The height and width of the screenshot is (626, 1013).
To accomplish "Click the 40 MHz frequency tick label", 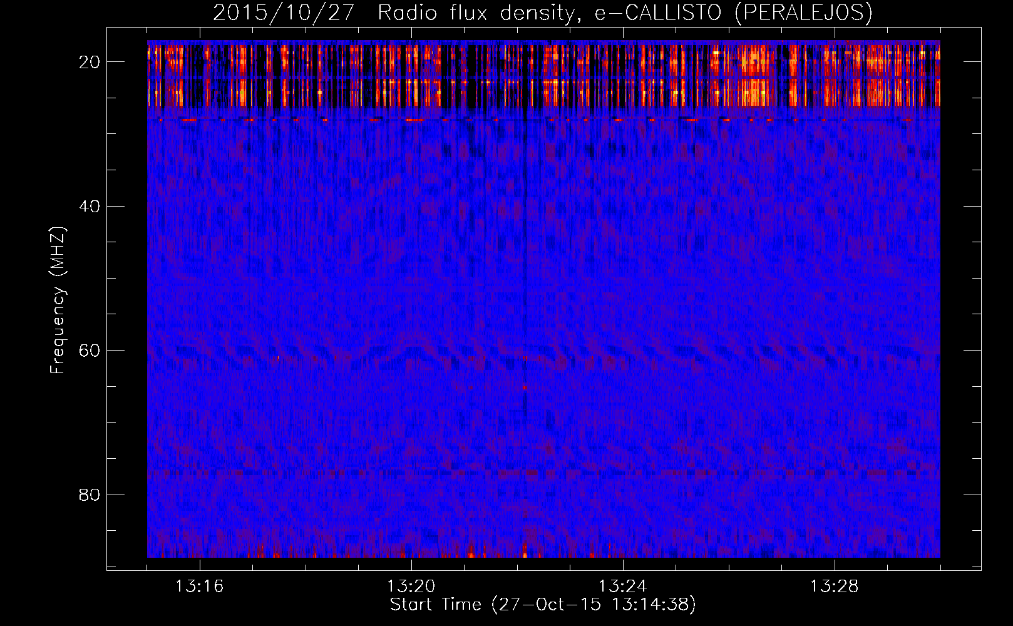I will coord(90,207).
